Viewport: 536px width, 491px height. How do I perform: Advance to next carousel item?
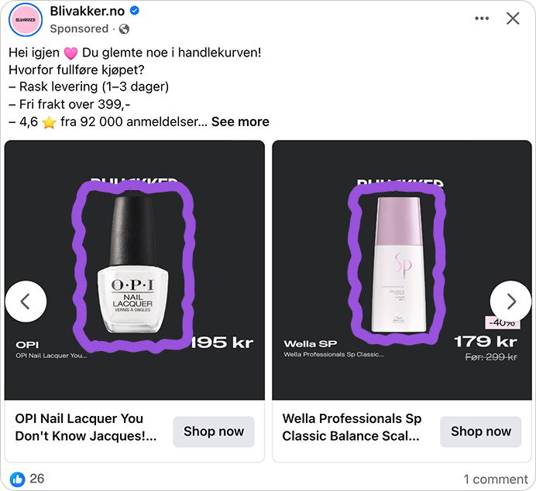point(510,302)
